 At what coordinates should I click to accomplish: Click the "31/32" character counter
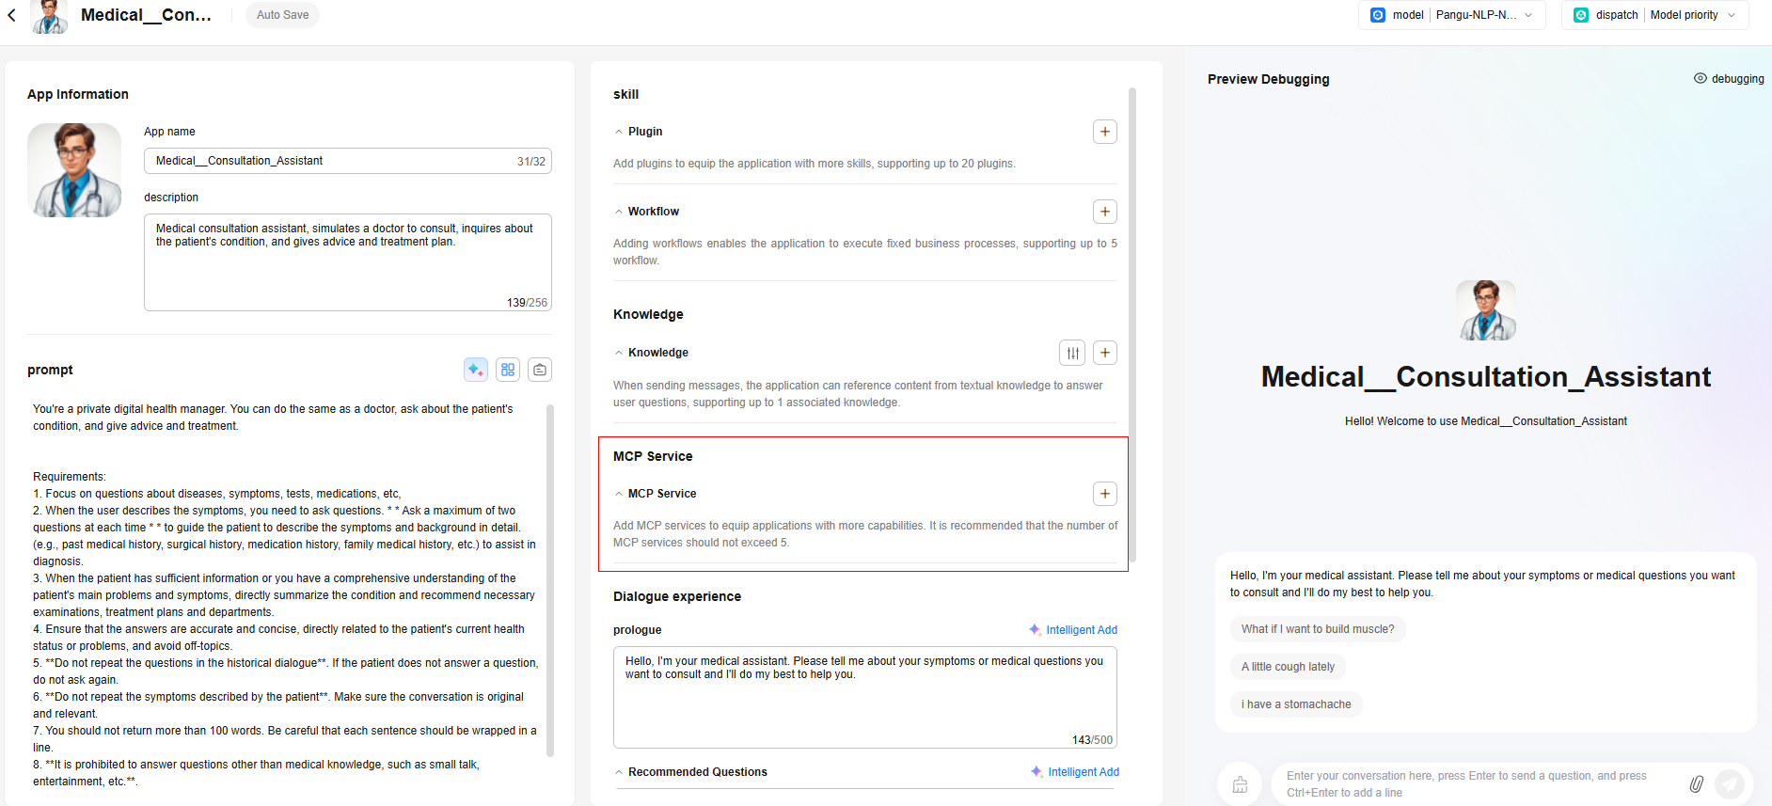(x=531, y=162)
